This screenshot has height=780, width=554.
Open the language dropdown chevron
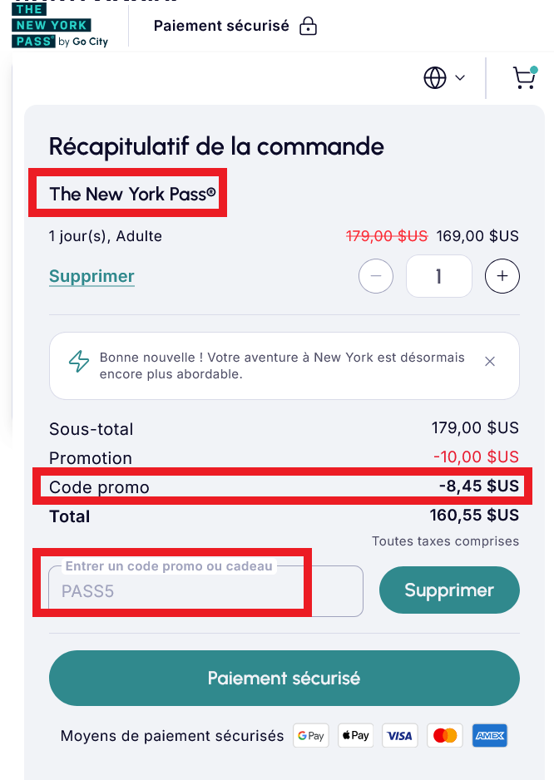click(458, 77)
